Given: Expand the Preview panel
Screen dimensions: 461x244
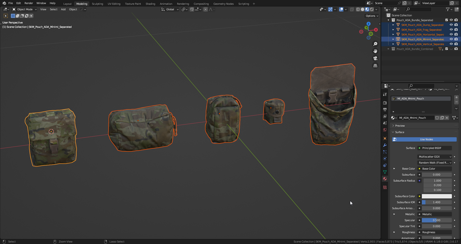Looking at the screenshot, I should point(400,126).
